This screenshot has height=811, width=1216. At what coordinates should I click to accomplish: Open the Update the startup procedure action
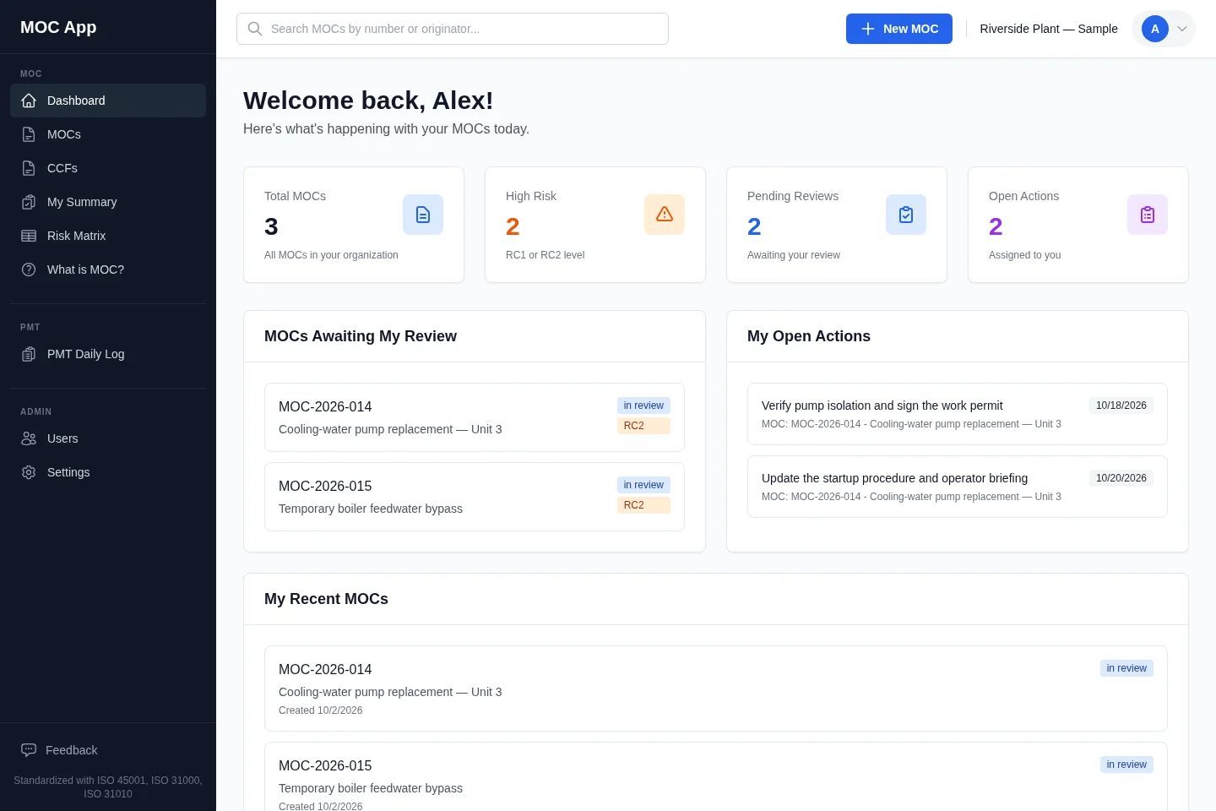(958, 487)
